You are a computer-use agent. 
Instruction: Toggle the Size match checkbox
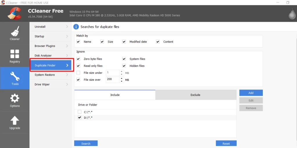click(102, 42)
